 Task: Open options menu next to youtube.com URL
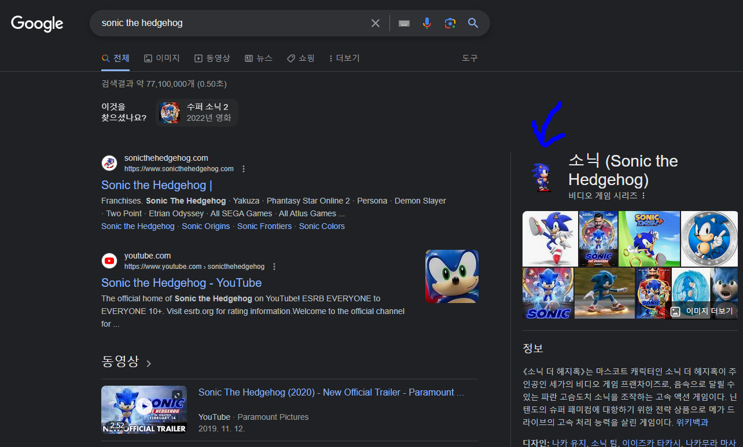tap(274, 267)
